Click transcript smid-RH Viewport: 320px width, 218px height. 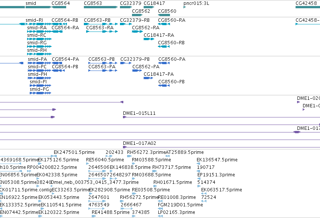(x=37, y=50)
